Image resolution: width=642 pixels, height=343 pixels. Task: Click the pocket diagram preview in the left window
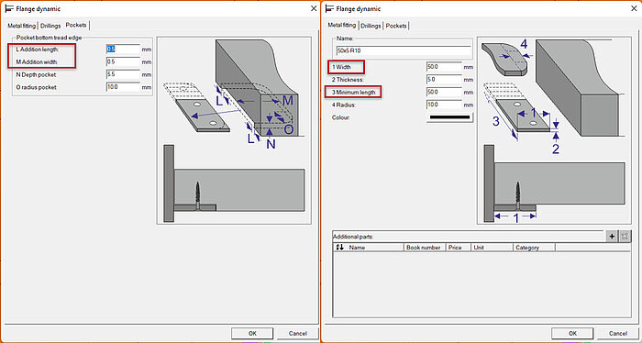234,130
